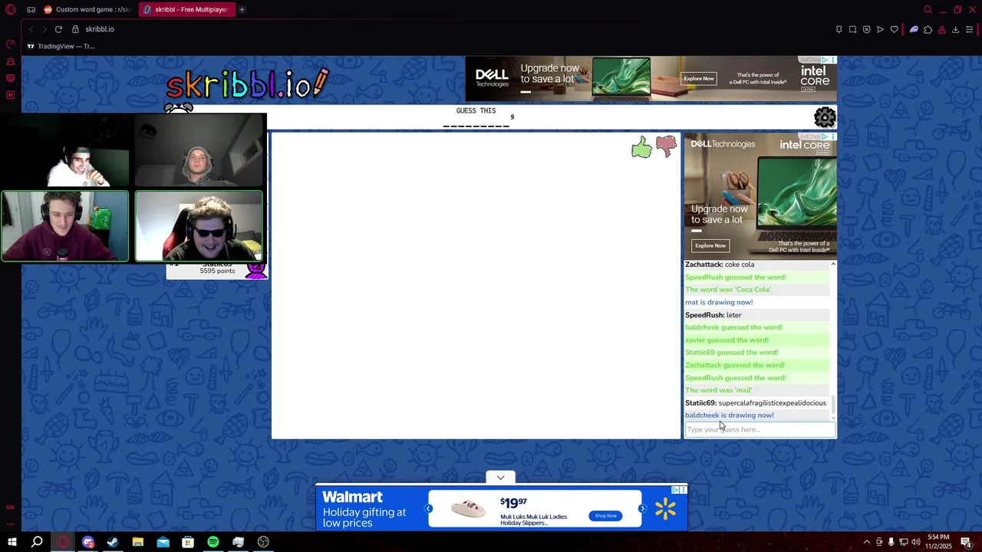This screenshot has width=982, height=552.
Task: Click 'Zachattack: coke cola' chat line
Action: (x=720, y=264)
